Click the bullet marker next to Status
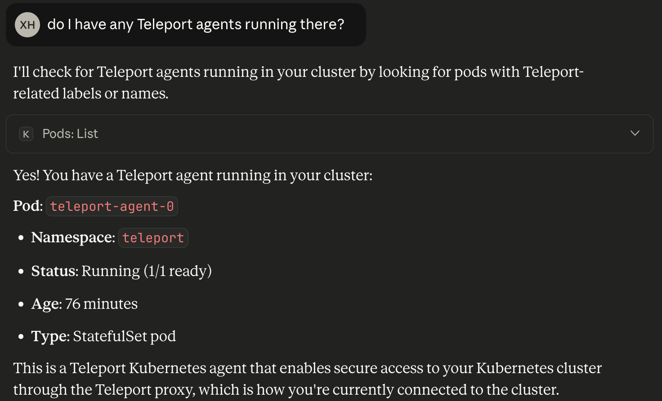 tap(20, 271)
